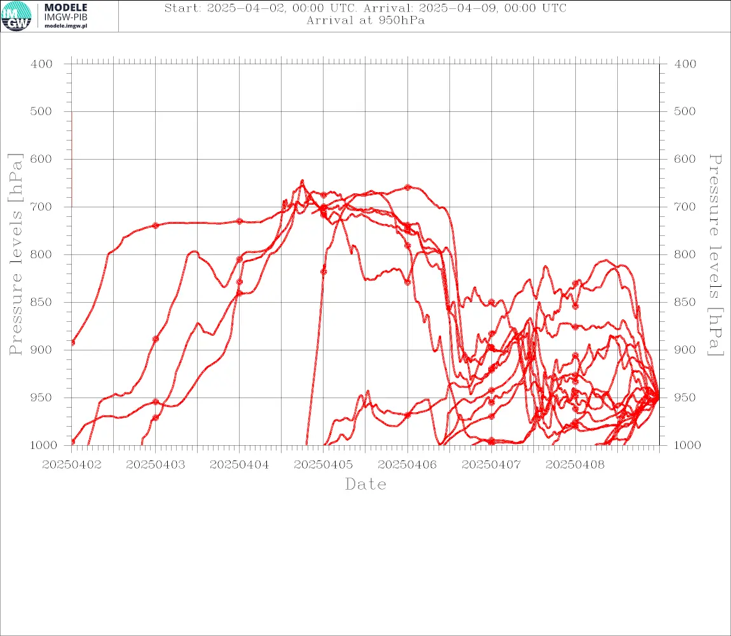Click left axis value 850
The width and height of the screenshot is (731, 636).
[41, 302]
